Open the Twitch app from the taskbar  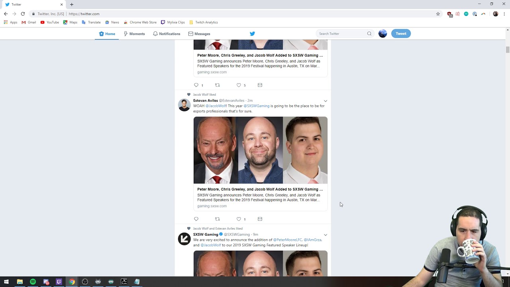pos(59,282)
